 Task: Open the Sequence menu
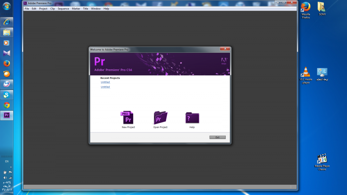click(x=64, y=9)
